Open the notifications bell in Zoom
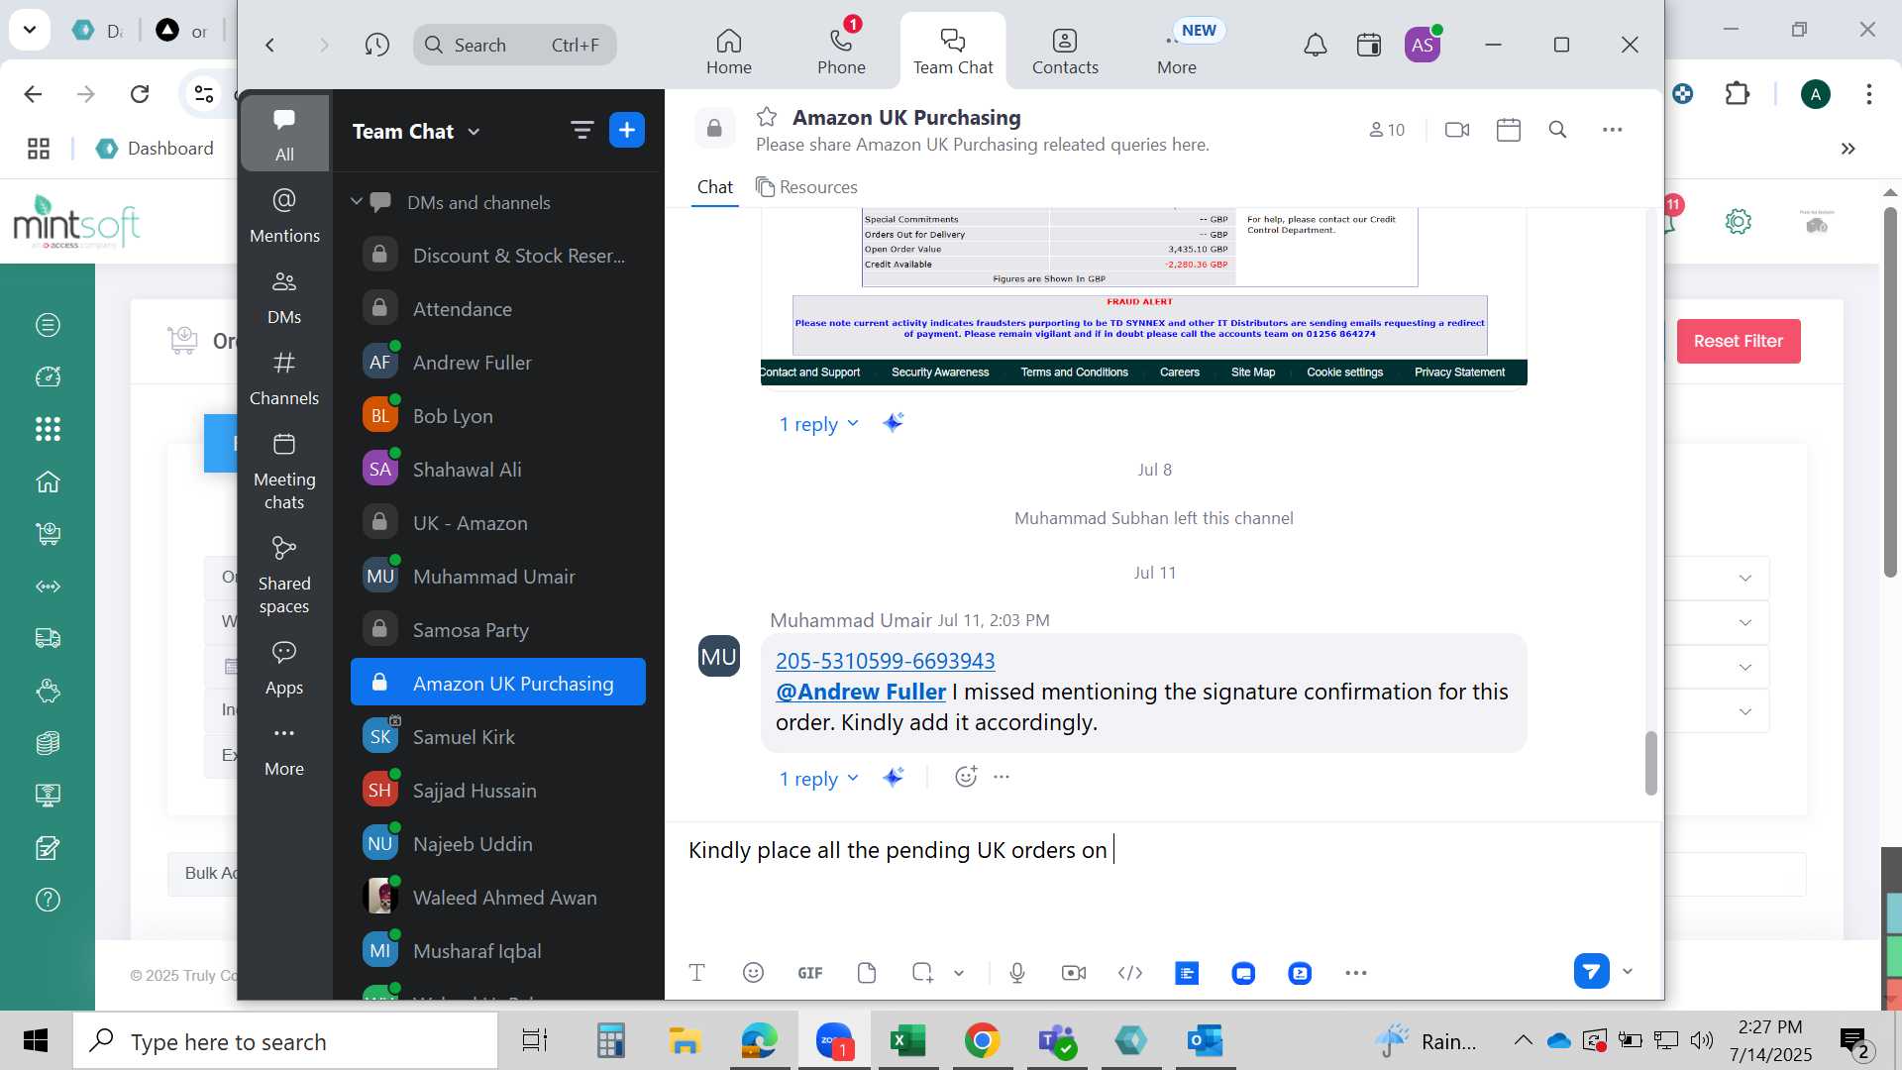The height and width of the screenshot is (1070, 1902). click(1315, 45)
